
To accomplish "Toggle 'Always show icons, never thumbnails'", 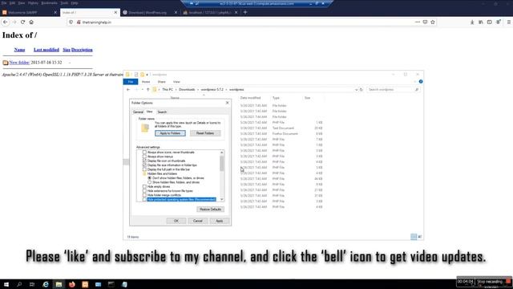I will point(144,153).
